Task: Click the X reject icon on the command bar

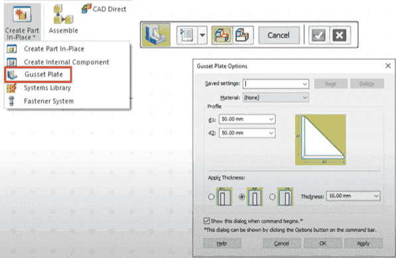Action: (340, 35)
